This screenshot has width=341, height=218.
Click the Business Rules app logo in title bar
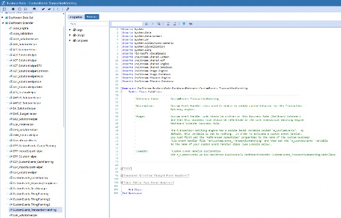point(4,3)
